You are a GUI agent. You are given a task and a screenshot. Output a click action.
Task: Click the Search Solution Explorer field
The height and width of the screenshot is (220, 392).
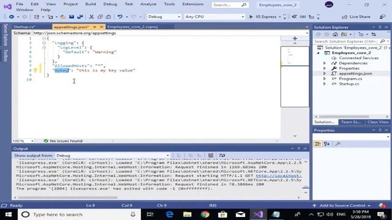coord(347,41)
